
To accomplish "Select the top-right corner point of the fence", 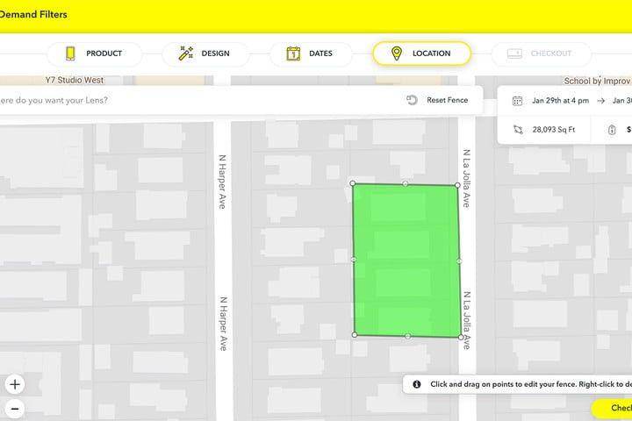I will point(457,185).
